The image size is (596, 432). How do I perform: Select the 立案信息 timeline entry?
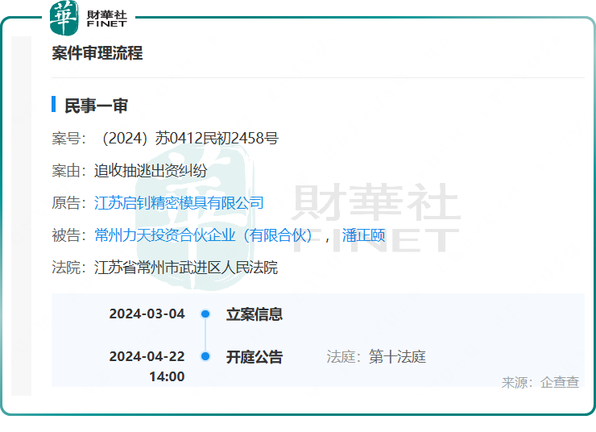pos(255,314)
